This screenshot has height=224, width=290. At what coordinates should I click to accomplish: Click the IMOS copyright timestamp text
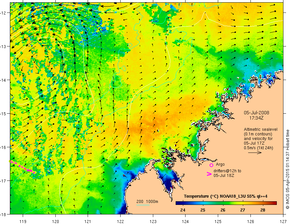(287, 169)
